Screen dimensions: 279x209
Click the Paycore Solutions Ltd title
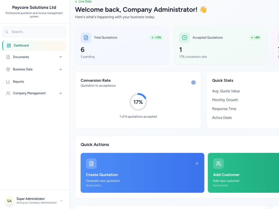(34, 8)
